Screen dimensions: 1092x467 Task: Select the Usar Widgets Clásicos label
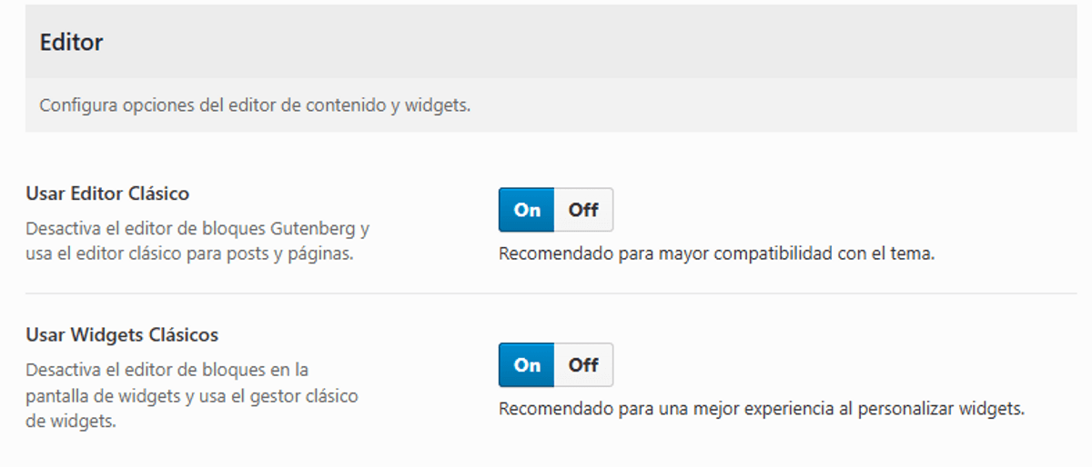(x=122, y=334)
